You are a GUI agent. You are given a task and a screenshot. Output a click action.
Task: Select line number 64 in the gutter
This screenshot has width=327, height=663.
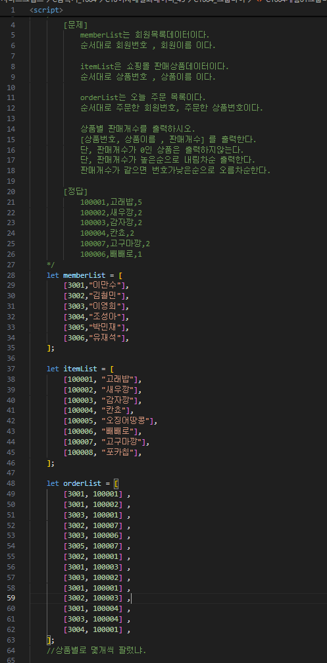(11, 650)
